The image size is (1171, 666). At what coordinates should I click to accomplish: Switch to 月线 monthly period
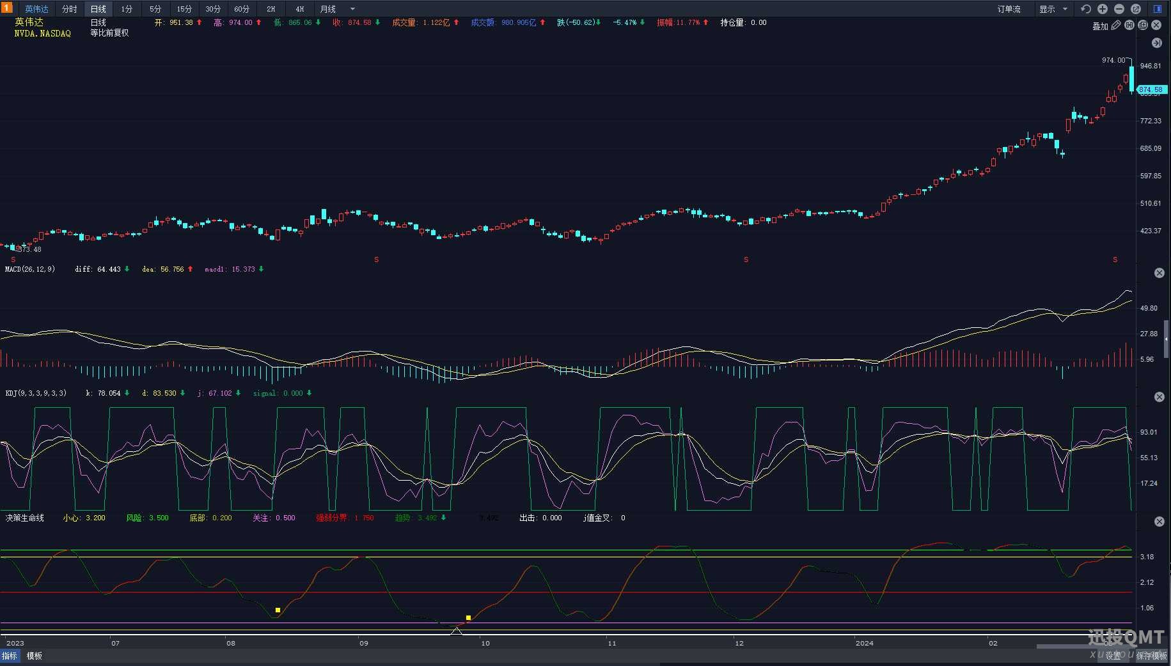(328, 9)
